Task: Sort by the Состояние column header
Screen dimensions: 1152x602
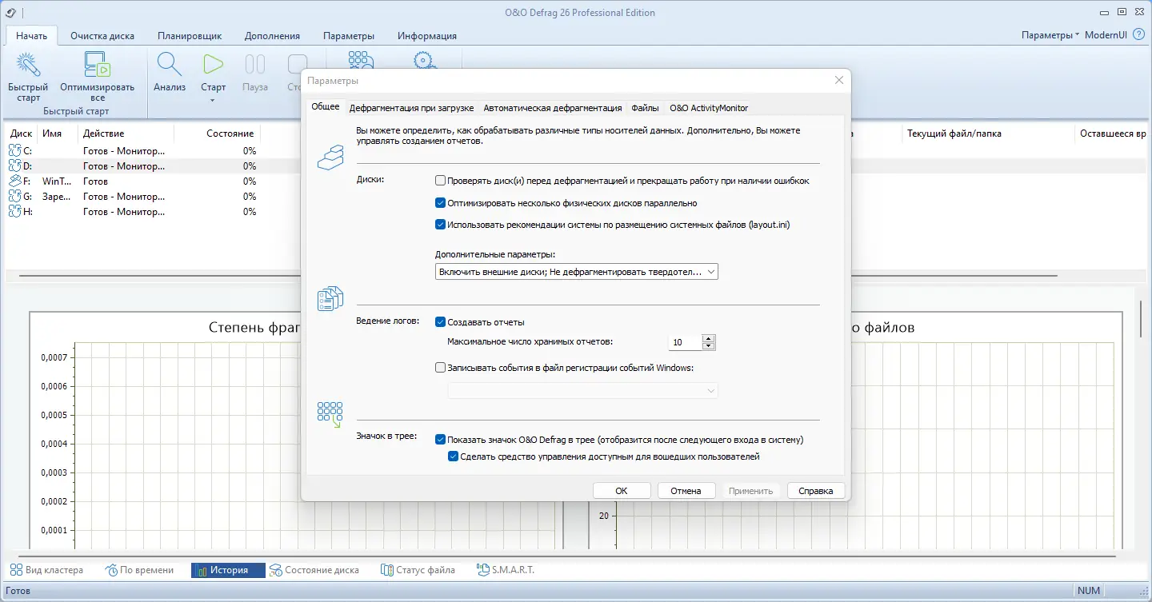Action: pos(230,134)
